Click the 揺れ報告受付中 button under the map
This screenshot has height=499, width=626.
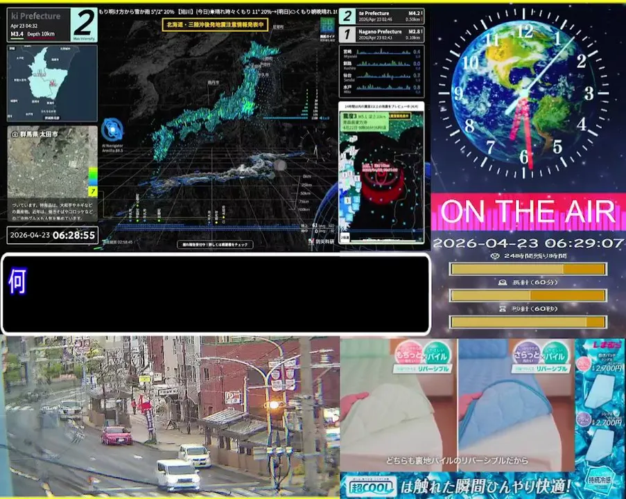coord(215,245)
